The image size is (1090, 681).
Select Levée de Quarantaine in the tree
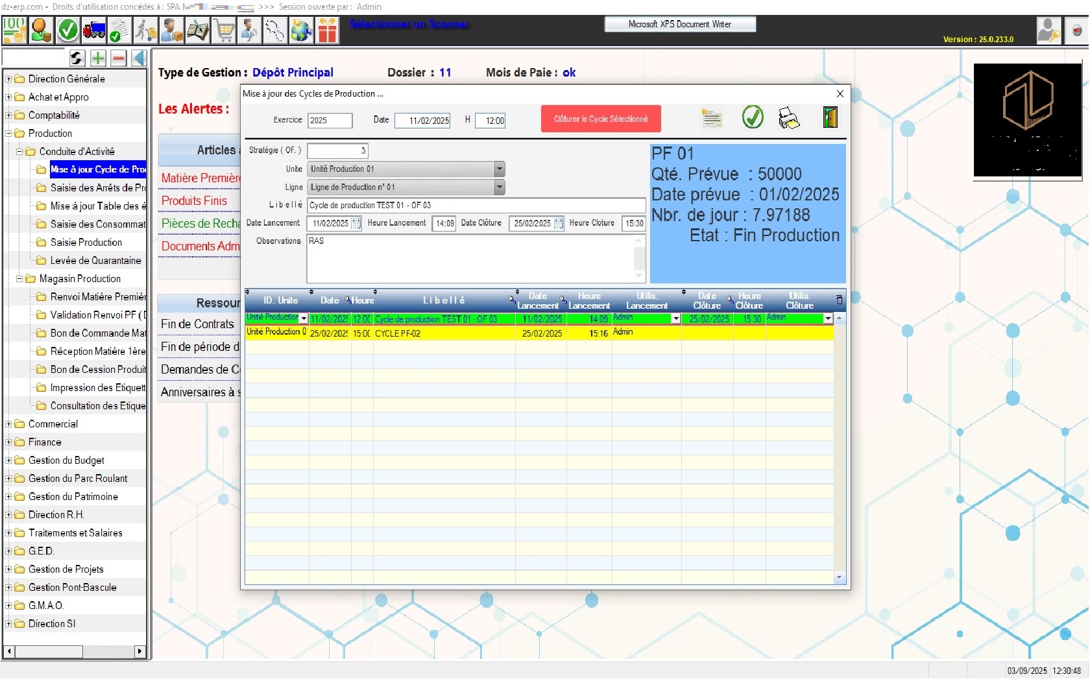tap(95, 261)
